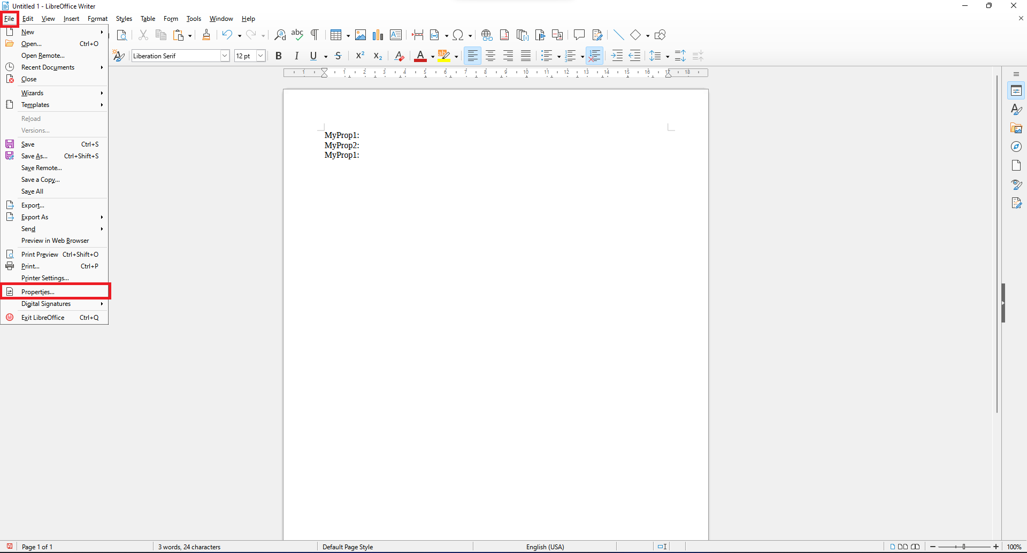Viewport: 1027px width, 553px height.
Task: Click the Draw Functions shapes icon
Action: pyautogui.click(x=660, y=35)
